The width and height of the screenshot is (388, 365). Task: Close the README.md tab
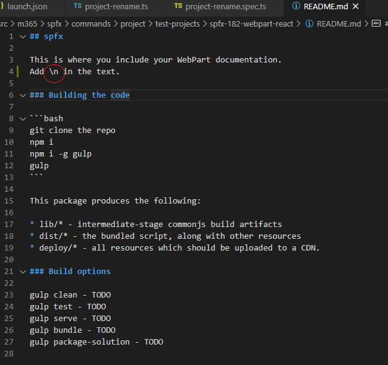[356, 6]
